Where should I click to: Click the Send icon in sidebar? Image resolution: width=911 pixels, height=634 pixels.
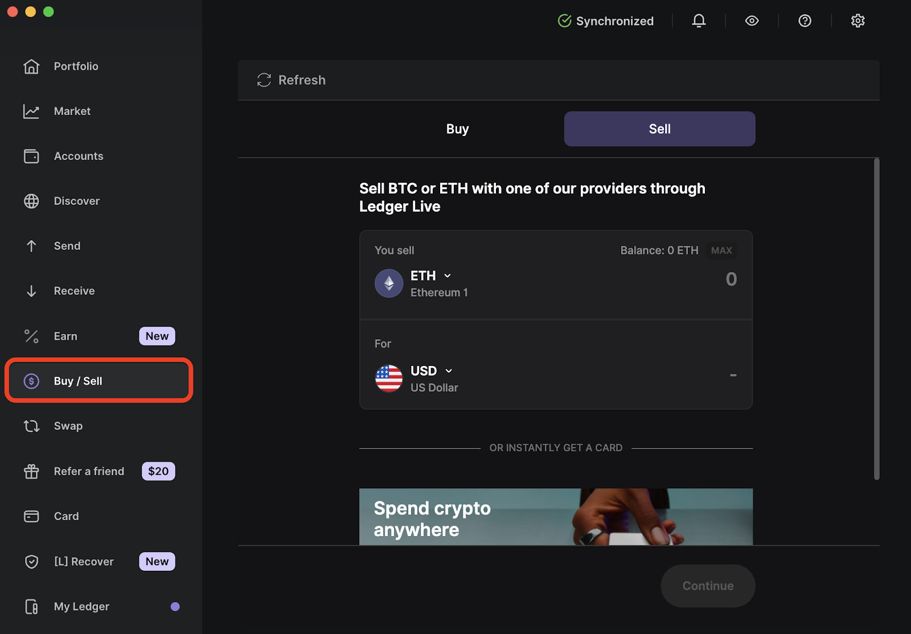31,246
